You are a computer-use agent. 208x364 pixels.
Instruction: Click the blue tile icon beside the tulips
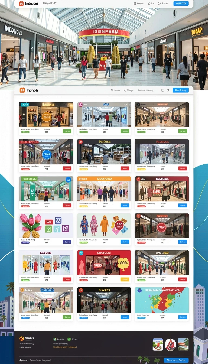coord(58,220)
